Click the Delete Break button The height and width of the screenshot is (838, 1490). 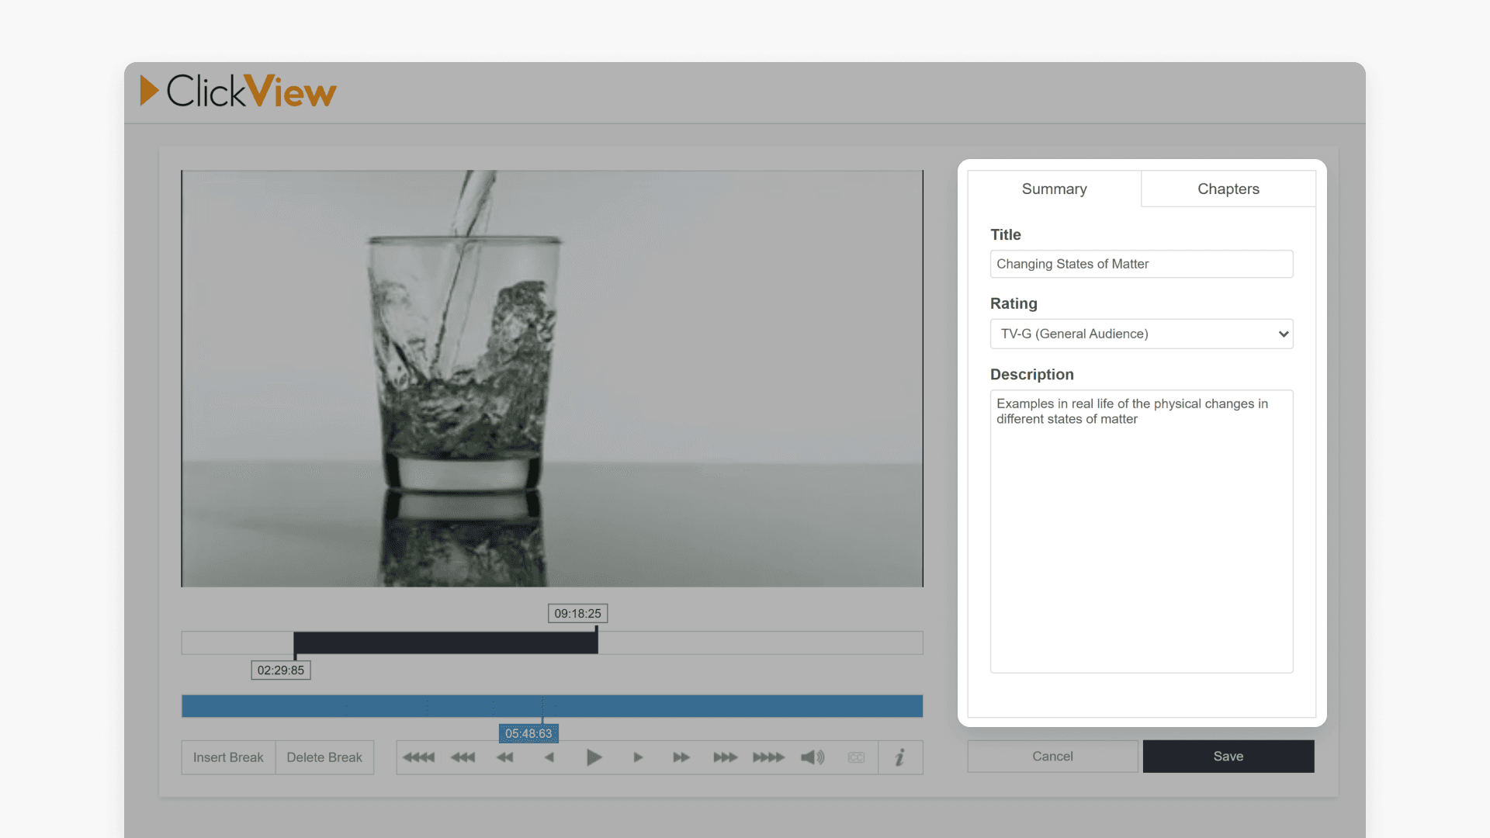[x=324, y=757]
